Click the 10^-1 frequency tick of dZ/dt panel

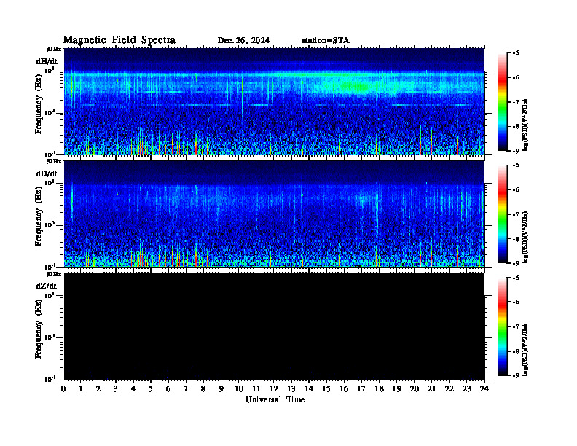click(x=50, y=379)
